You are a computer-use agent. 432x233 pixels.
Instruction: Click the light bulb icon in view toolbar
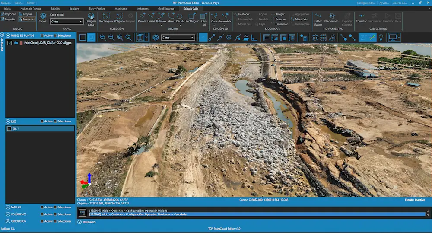(x=381, y=38)
